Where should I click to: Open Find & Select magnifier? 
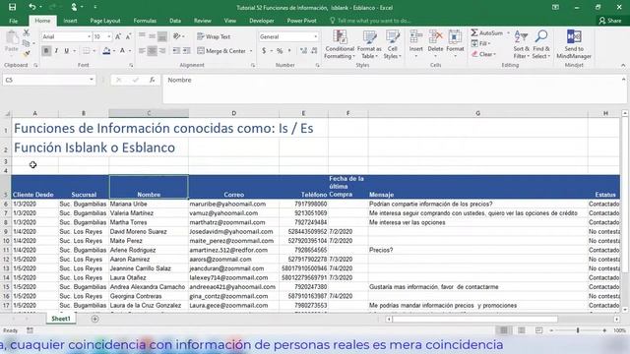[x=540, y=44]
